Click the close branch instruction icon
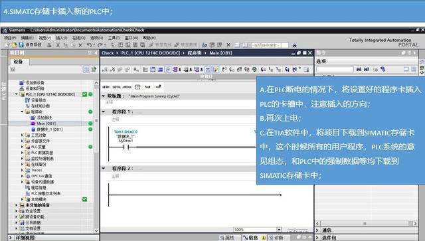 [159, 87]
